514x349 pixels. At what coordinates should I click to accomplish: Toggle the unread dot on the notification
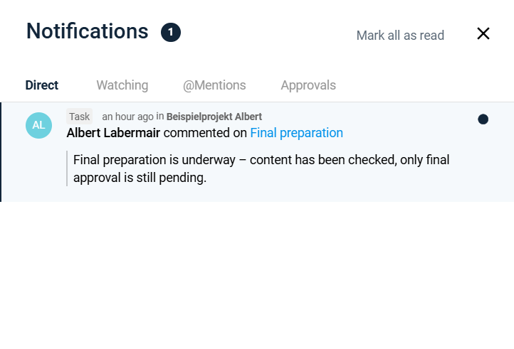click(483, 119)
